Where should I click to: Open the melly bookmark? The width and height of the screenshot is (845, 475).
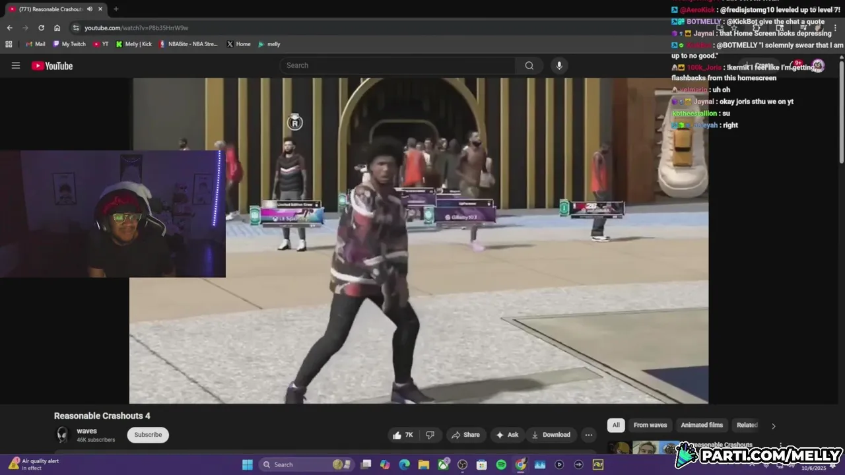click(x=269, y=44)
